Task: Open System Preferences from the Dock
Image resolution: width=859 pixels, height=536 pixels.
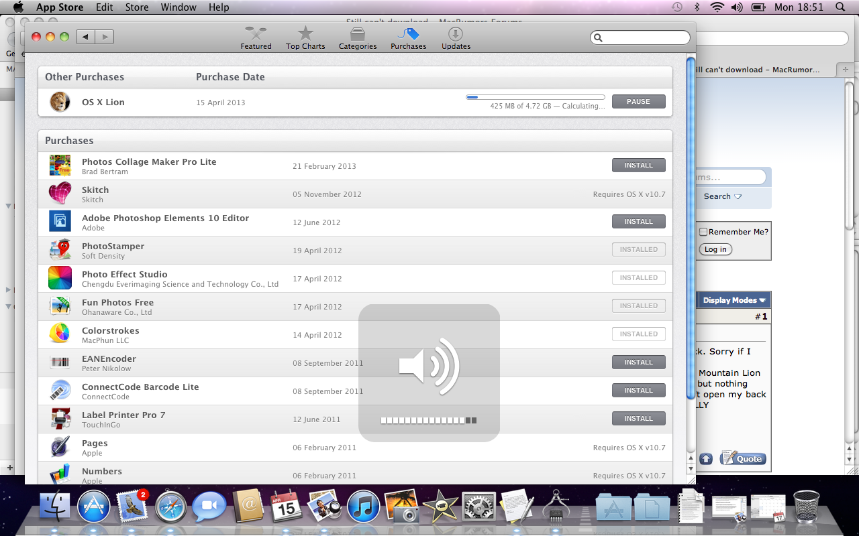Action: (x=479, y=507)
